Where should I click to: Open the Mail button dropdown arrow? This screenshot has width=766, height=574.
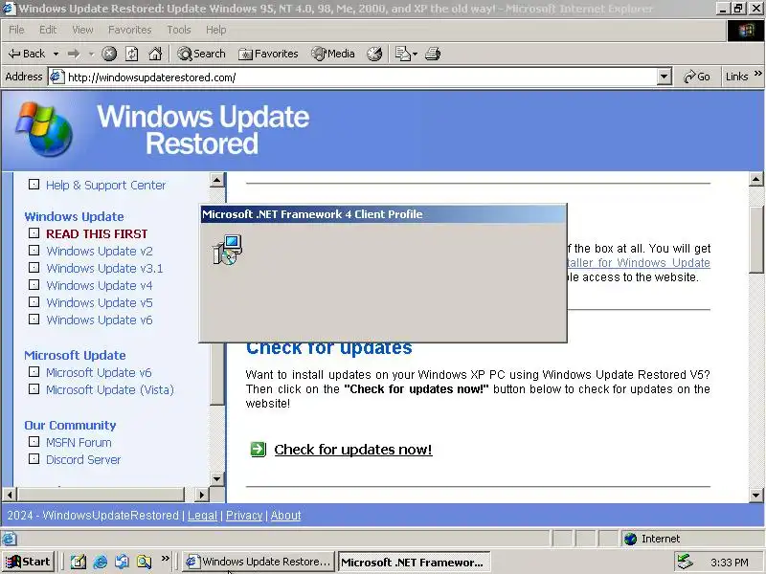tap(415, 54)
